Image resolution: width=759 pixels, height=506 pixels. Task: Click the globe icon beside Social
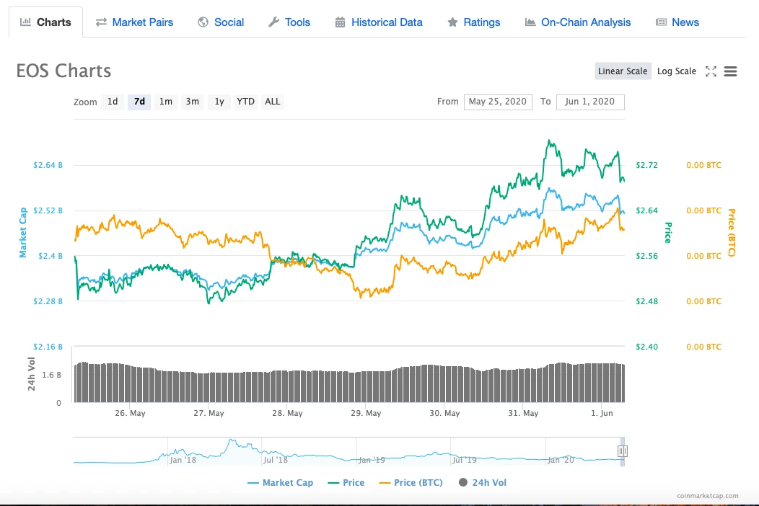click(x=203, y=22)
